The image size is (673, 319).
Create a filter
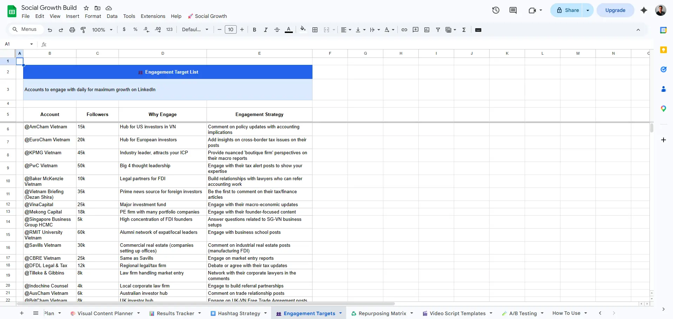[x=438, y=30]
